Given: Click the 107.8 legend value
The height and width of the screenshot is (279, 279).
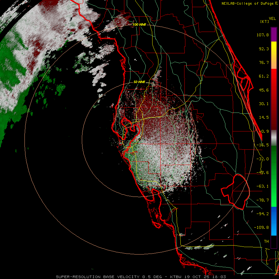Looking at the screenshot, I should (x=263, y=35).
